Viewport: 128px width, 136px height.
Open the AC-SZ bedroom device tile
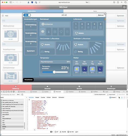pos(11,77)
